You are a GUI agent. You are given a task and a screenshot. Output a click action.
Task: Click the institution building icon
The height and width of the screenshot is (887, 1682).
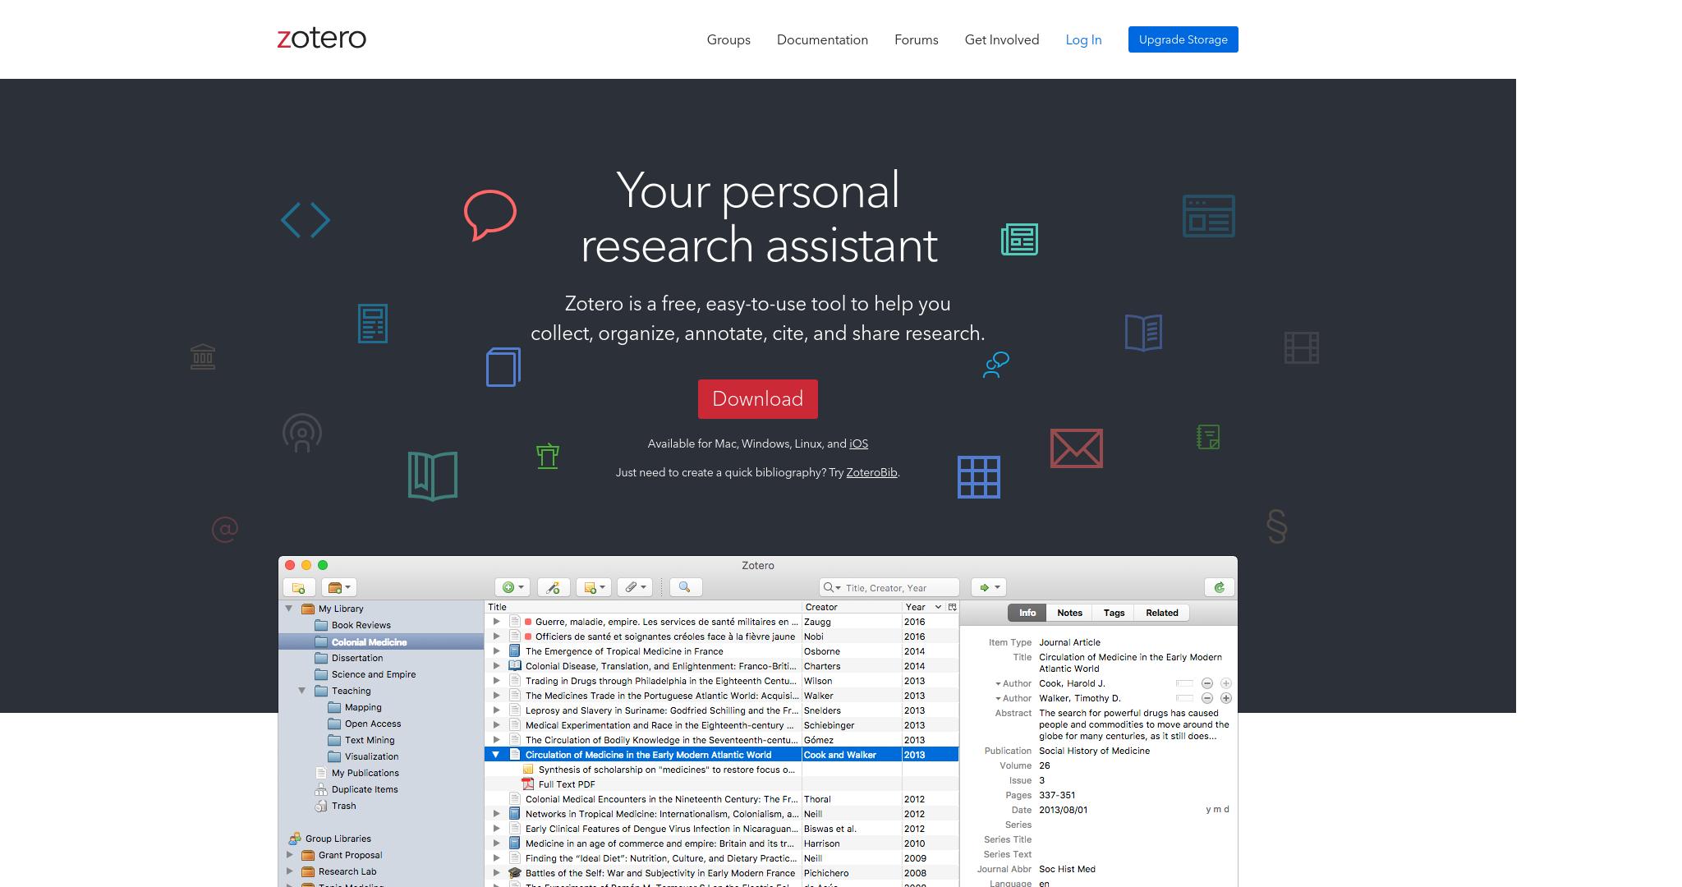pyautogui.click(x=203, y=356)
